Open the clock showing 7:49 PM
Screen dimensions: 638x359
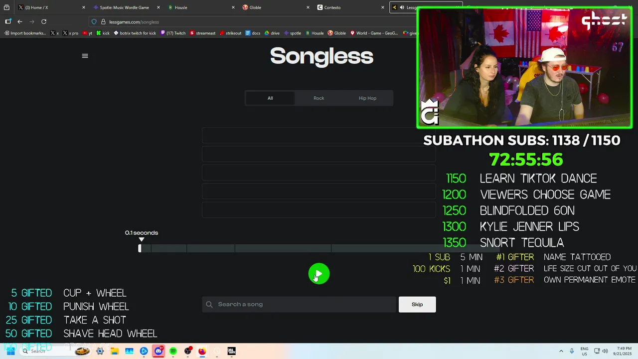click(623, 351)
